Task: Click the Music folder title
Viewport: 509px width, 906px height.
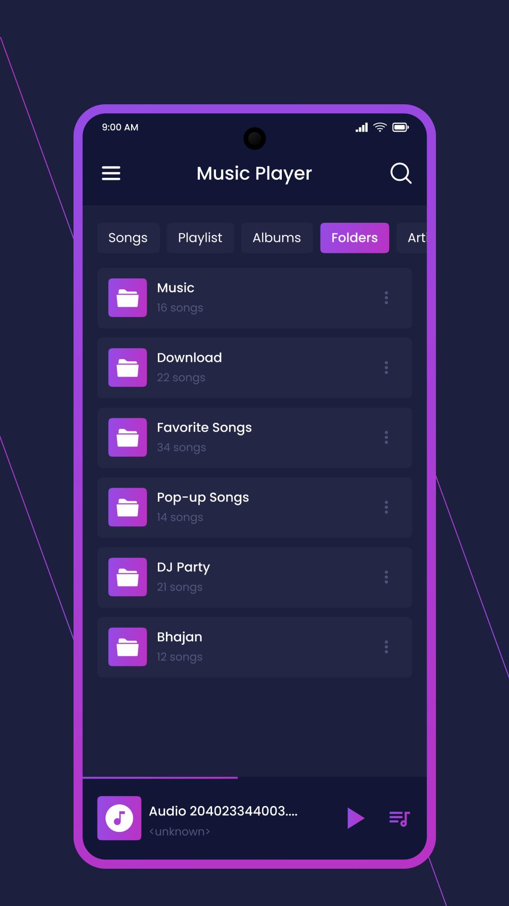Action: click(x=175, y=288)
